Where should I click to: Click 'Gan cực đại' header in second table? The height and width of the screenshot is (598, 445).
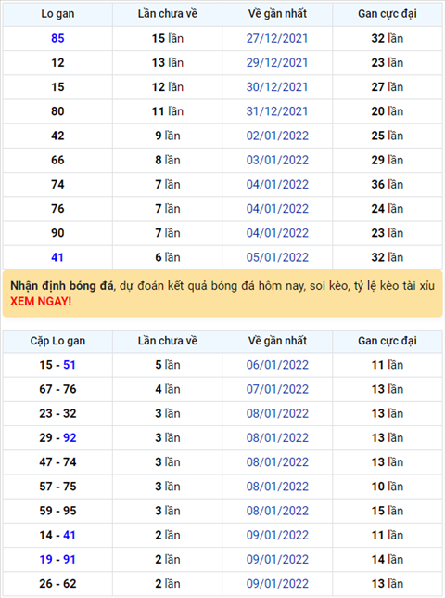point(388,341)
